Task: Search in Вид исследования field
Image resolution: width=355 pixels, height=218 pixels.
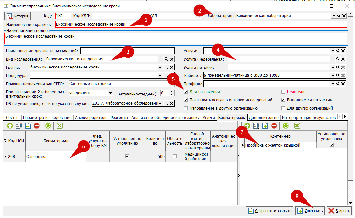Action: click(166, 59)
